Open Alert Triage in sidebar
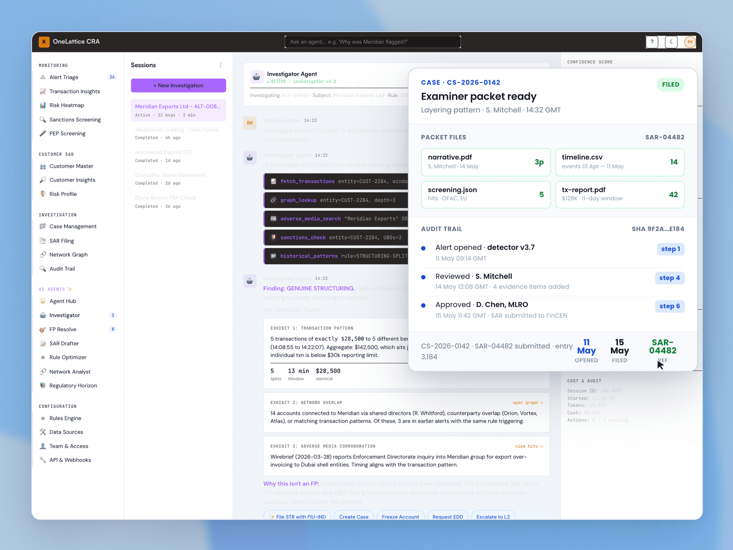733x550 pixels. point(77,77)
